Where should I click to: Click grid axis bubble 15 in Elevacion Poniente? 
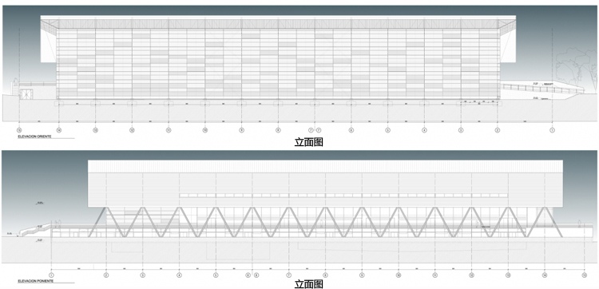tap(584, 275)
